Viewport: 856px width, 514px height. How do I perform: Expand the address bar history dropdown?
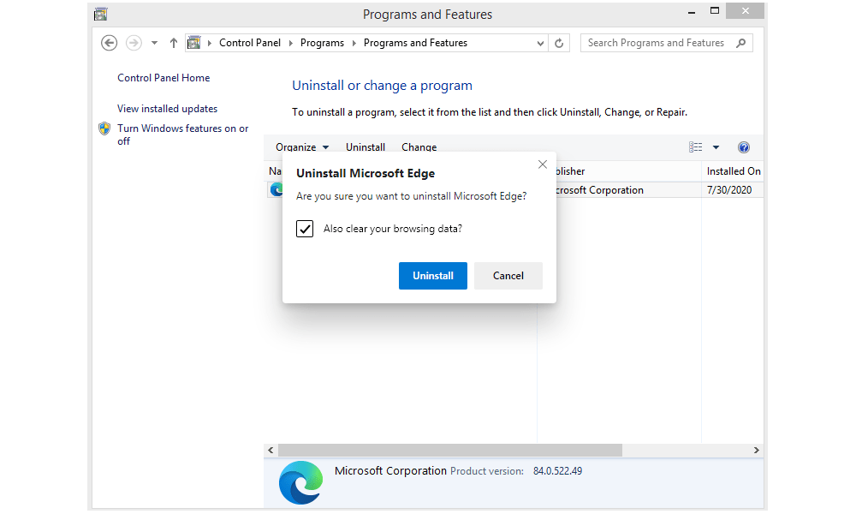540,43
